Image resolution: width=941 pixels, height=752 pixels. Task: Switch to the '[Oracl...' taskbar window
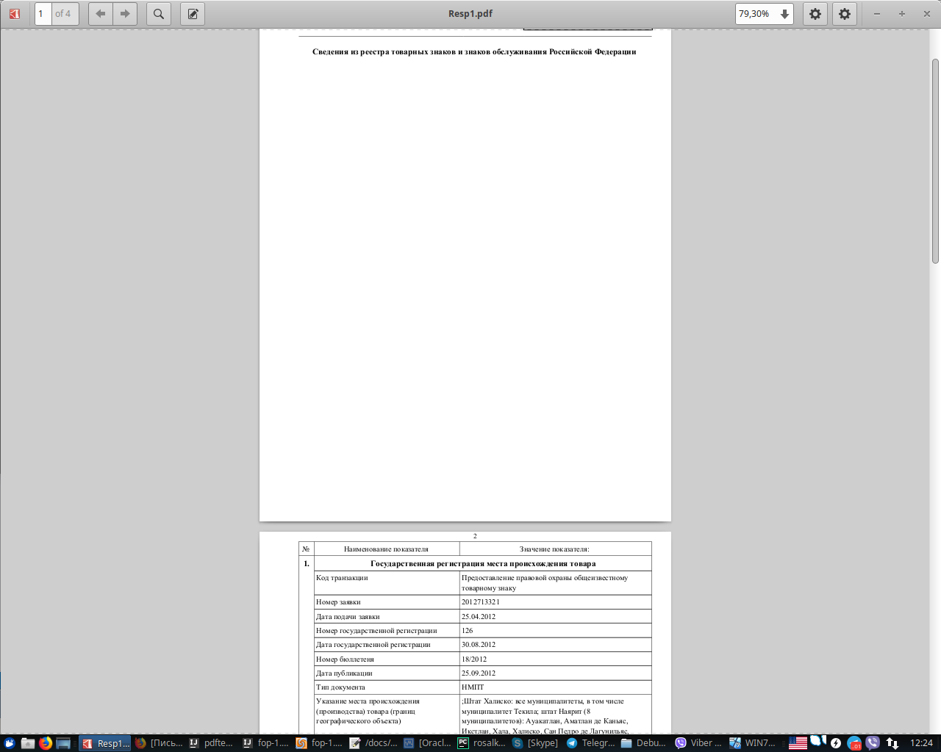coord(426,743)
